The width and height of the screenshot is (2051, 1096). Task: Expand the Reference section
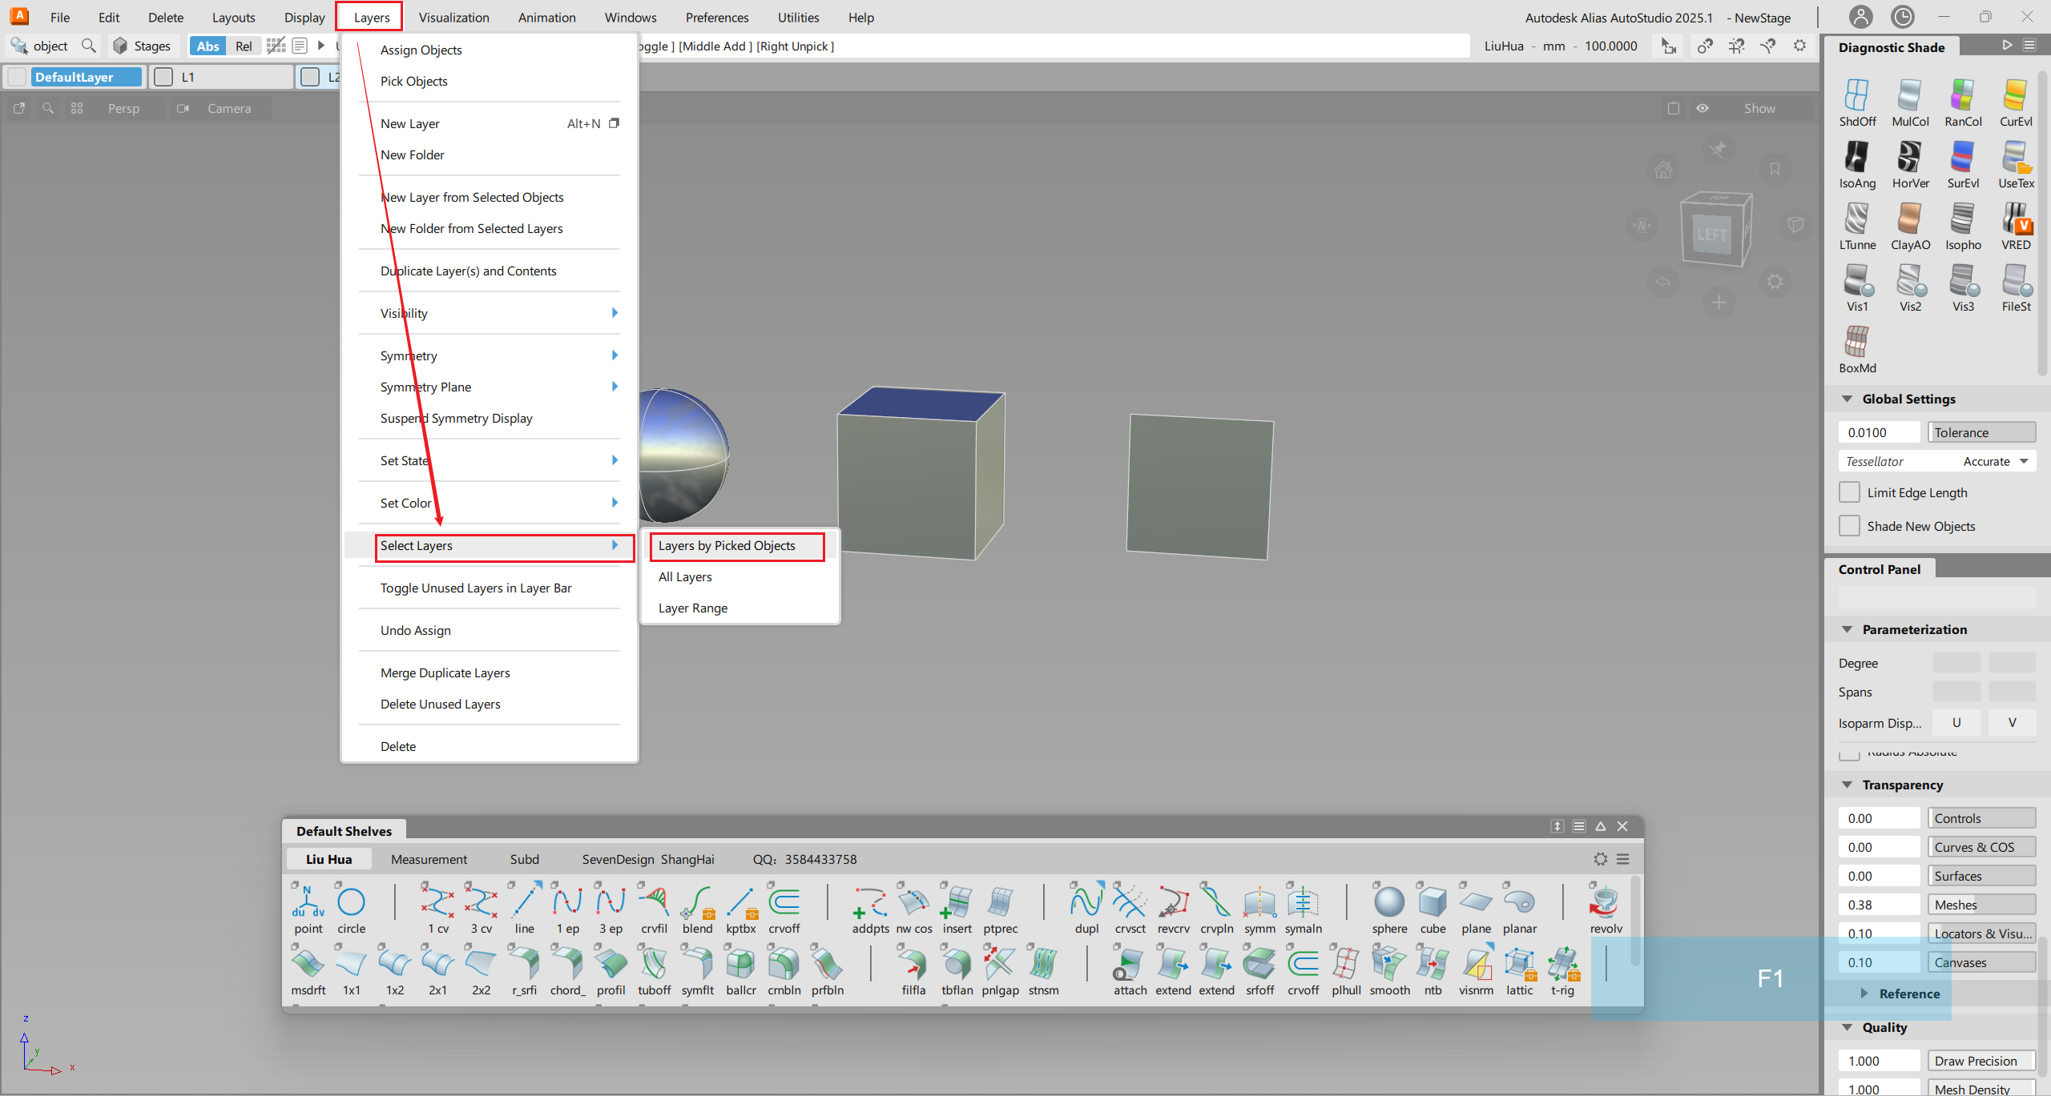click(1864, 994)
